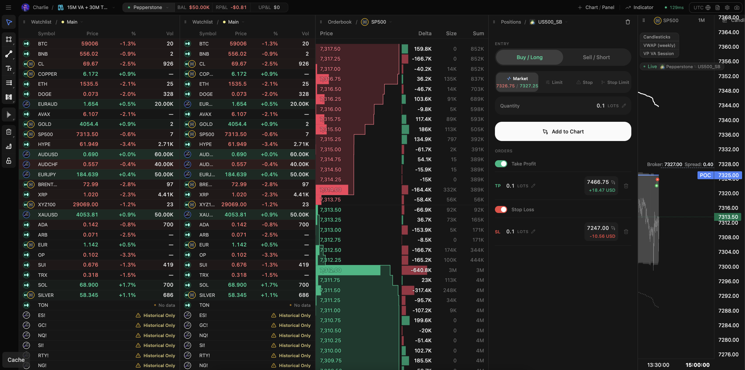Viewport: 745px width, 370px height.
Task: Click the pick-on-chart icon beside 7247.00
Action: [x=613, y=228]
